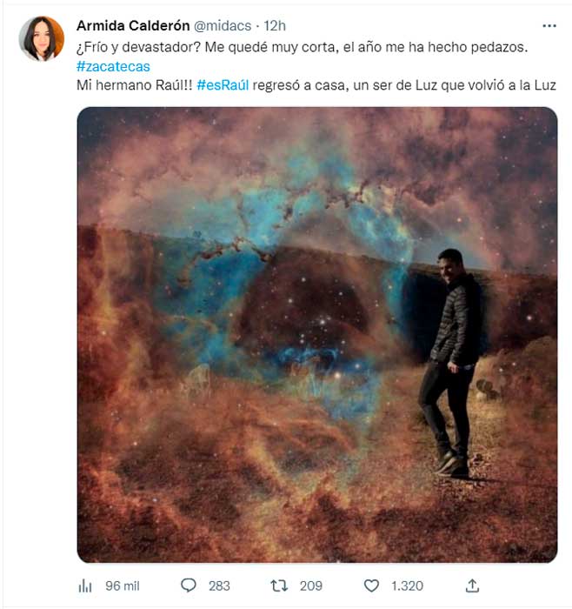Open Armida Calderón's profile picture

click(x=42, y=39)
